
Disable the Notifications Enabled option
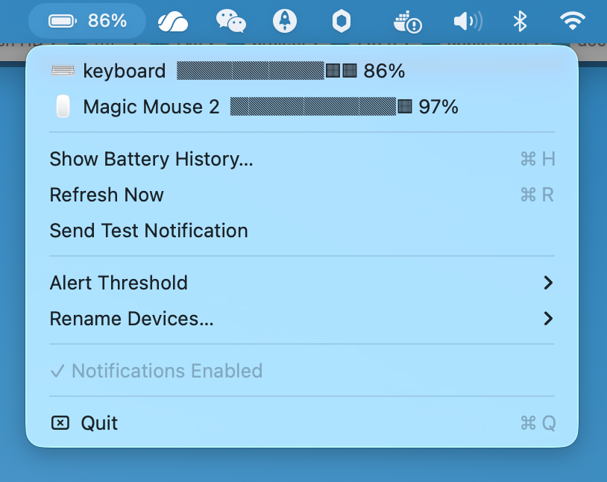point(166,371)
